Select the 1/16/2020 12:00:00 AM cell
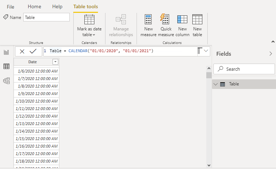The height and width of the screenshot is (169, 276). tap(36, 146)
